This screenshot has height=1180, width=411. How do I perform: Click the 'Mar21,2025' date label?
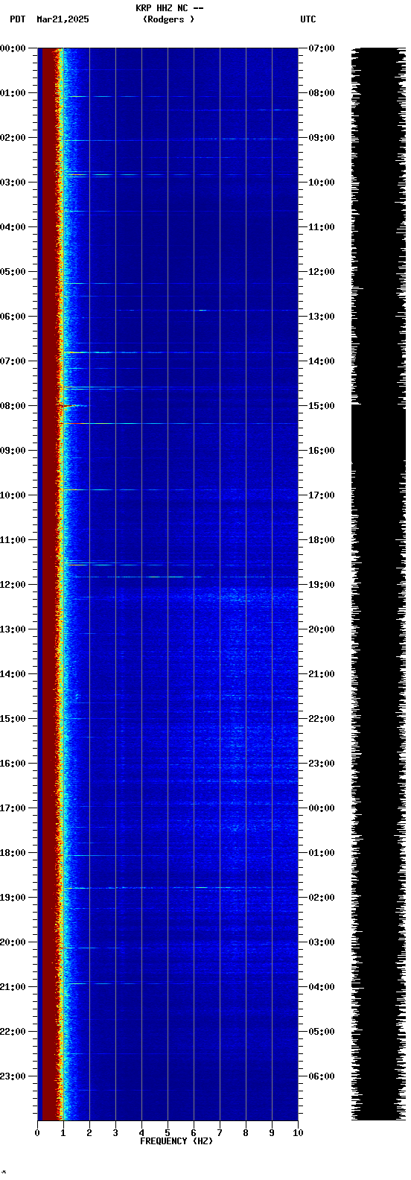(63, 19)
